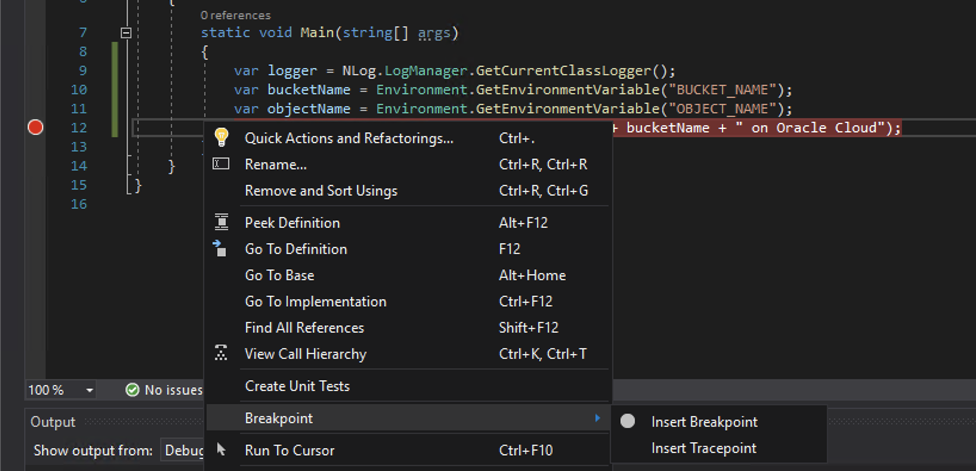Click the Quick Actions lightbulb icon

(x=221, y=138)
